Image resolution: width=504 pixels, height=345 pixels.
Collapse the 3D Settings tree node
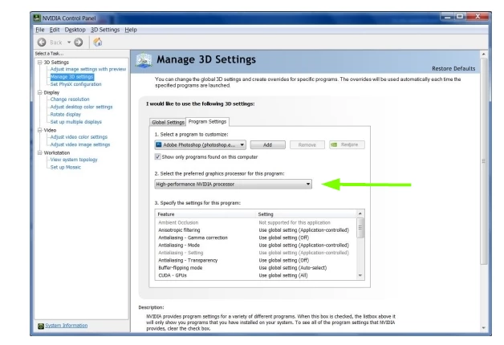(39, 62)
